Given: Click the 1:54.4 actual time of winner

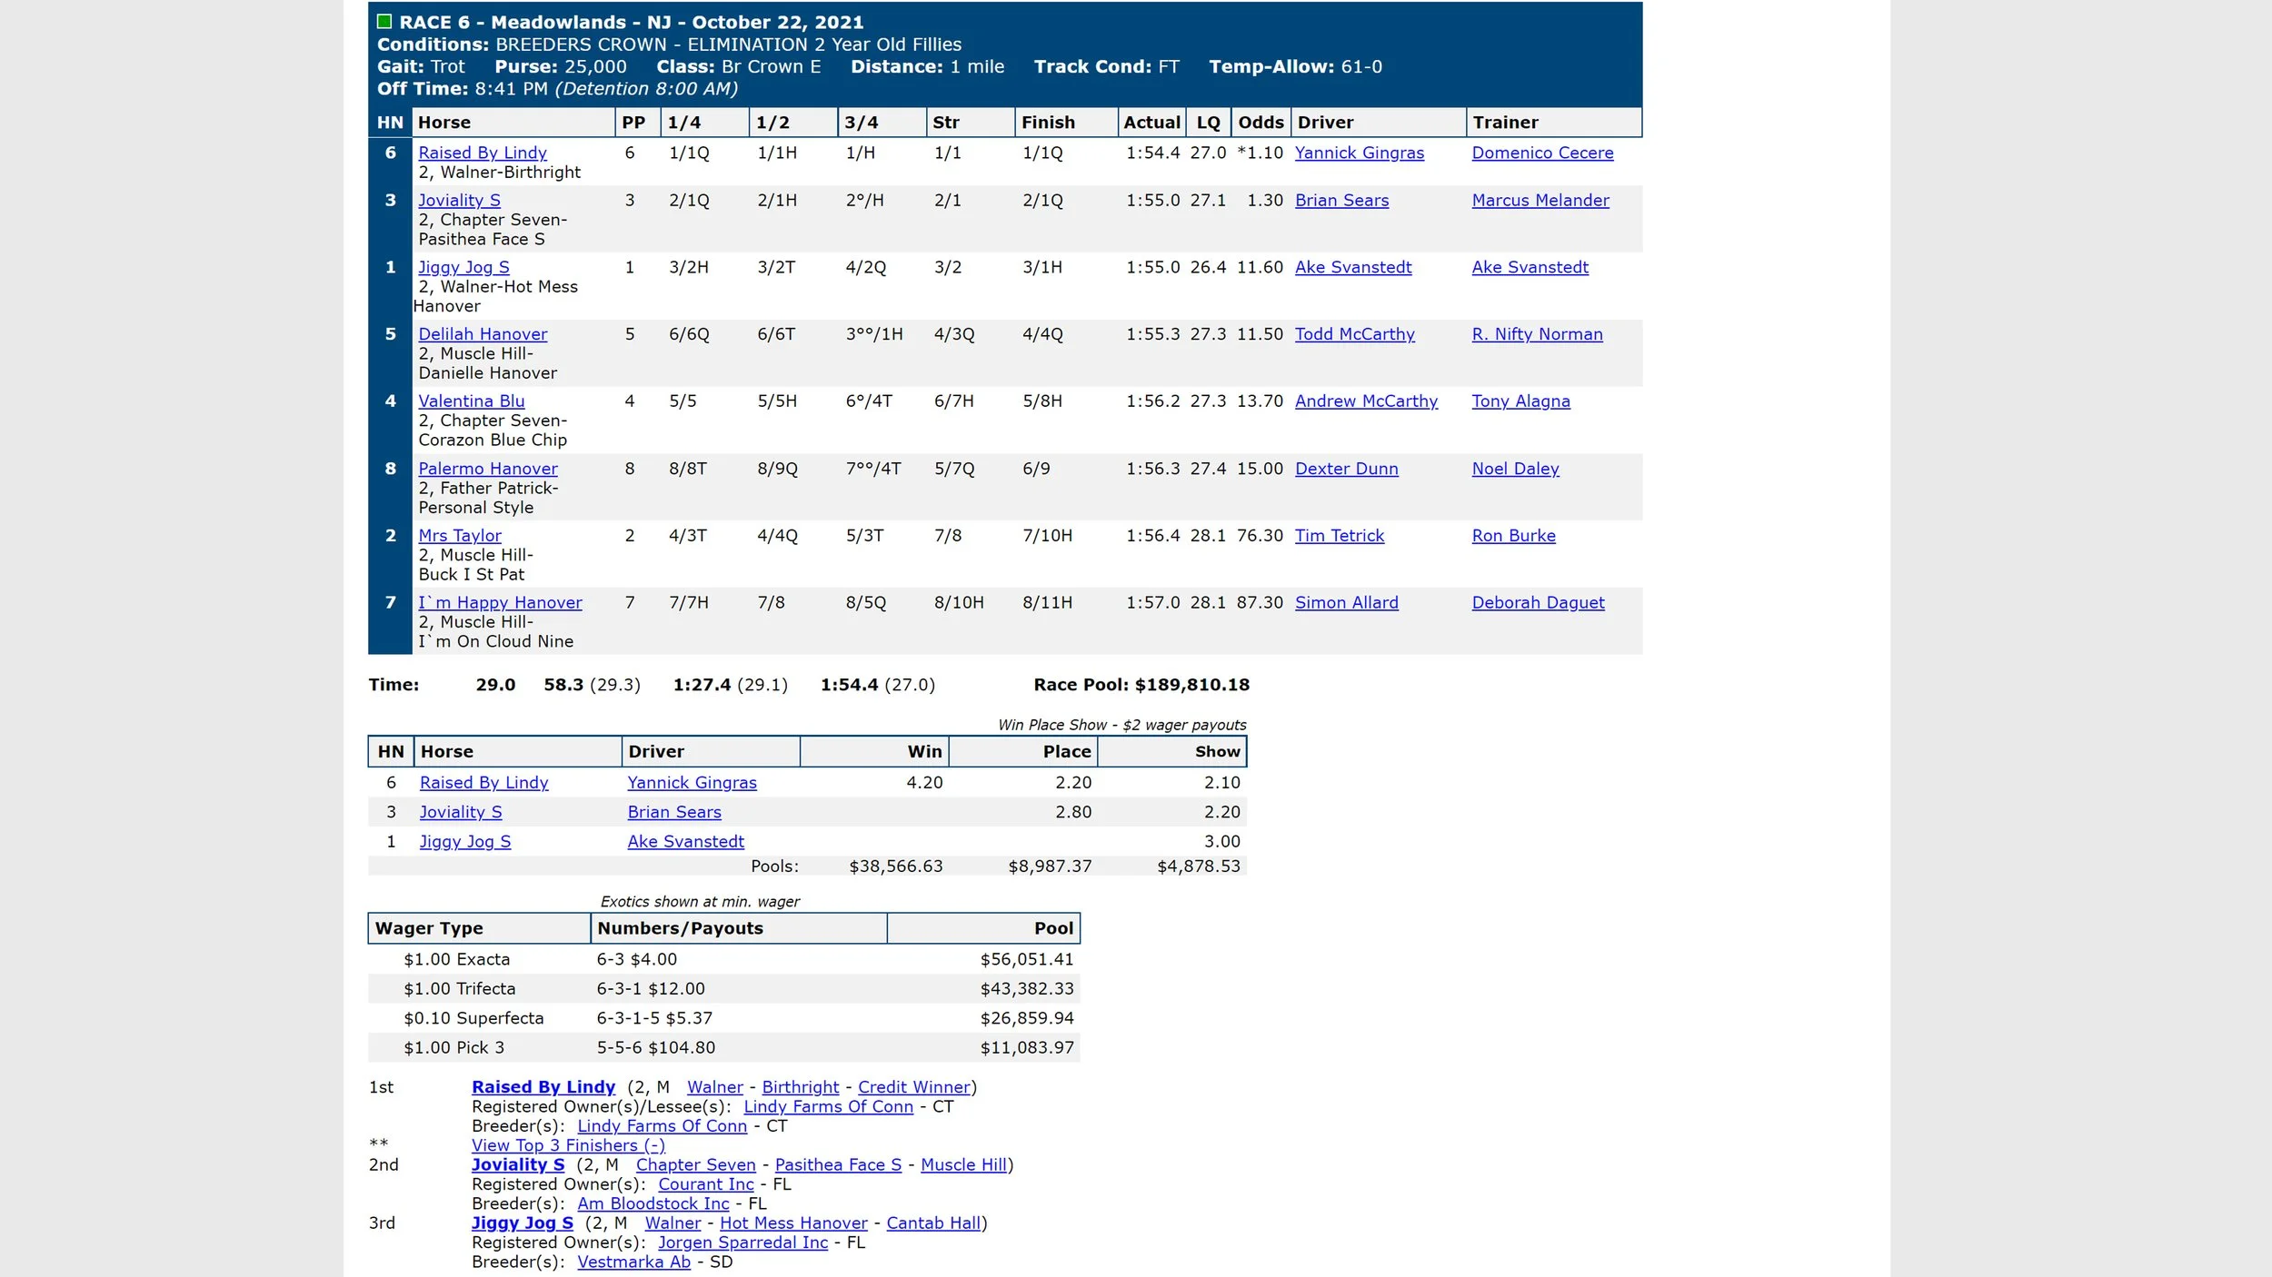Looking at the screenshot, I should click(1153, 153).
